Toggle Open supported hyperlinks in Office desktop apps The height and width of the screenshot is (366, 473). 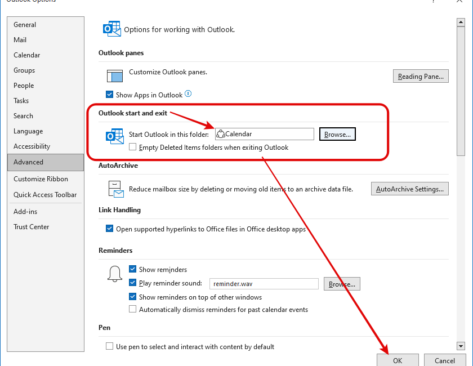click(109, 229)
